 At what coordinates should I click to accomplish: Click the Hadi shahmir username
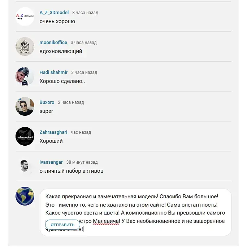coord(53,72)
